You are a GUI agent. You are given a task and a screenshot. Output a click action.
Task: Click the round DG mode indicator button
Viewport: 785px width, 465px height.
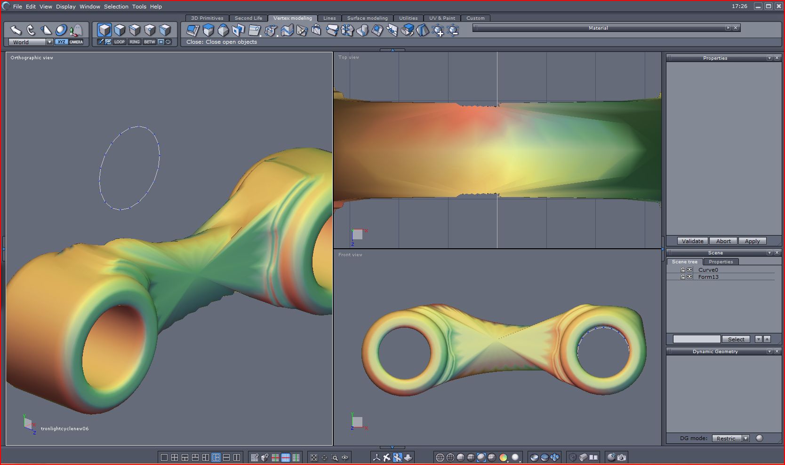pyautogui.click(x=759, y=438)
